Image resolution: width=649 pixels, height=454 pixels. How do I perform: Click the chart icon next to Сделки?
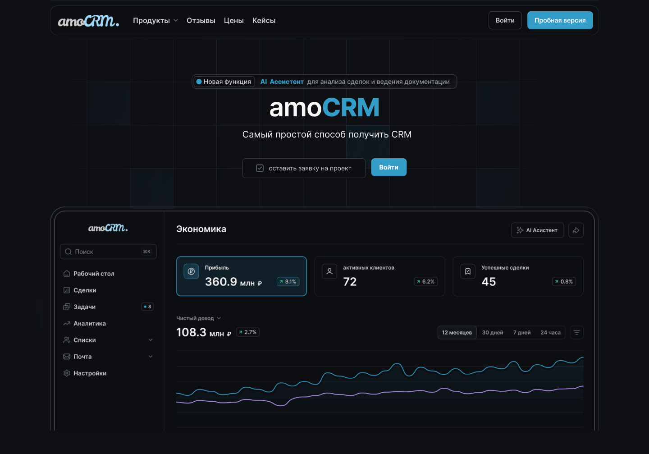coord(67,290)
